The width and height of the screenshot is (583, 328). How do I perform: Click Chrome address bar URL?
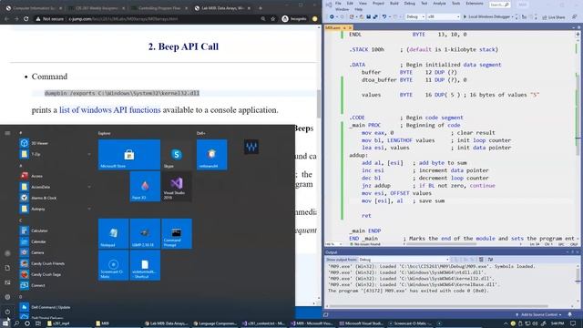click(123, 18)
